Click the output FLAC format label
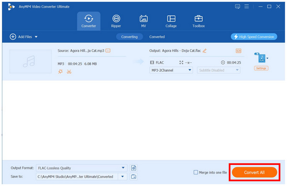Screen dimensions: 287x186 point(160,63)
